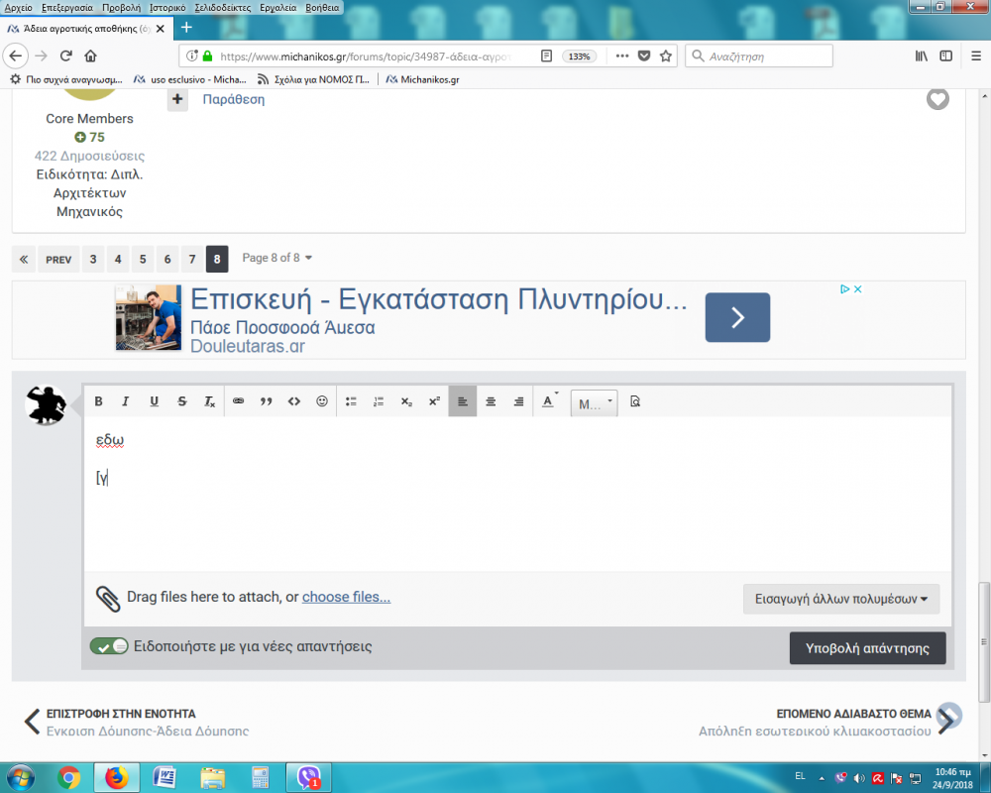Click the preview icon in the editor toolbar
The height and width of the screenshot is (793, 991).
click(x=635, y=401)
